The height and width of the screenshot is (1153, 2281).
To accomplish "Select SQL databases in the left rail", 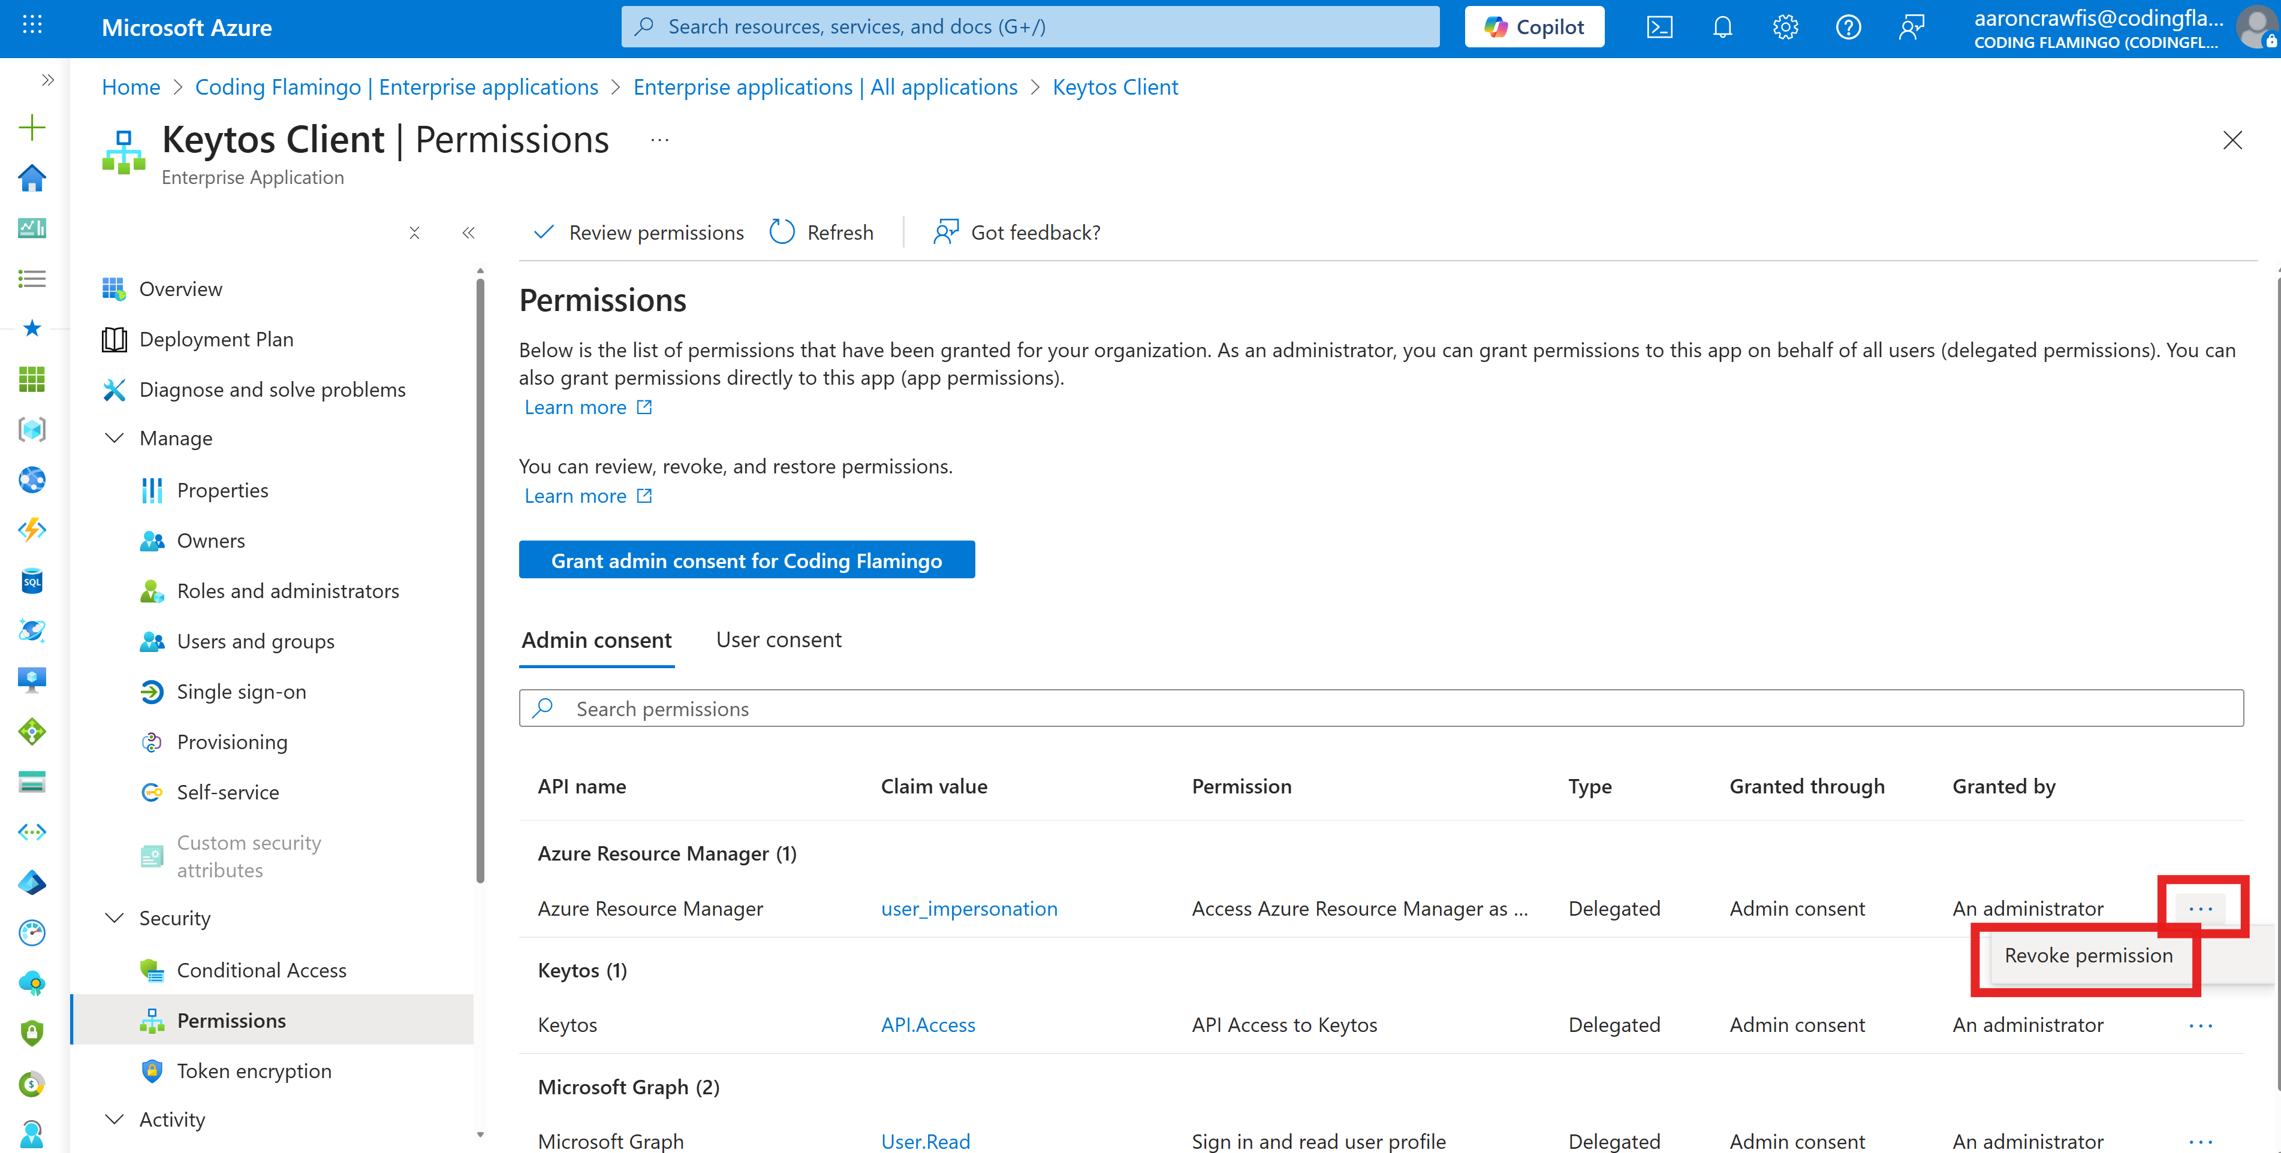I will 32,581.
